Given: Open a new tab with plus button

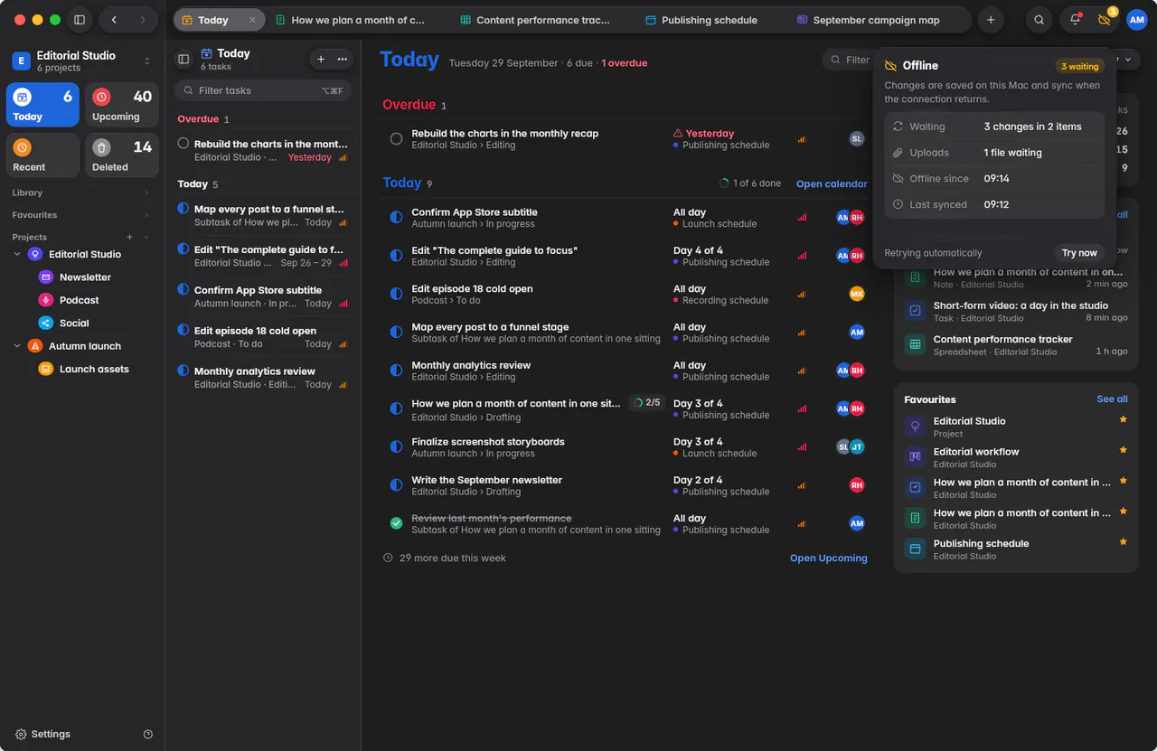Looking at the screenshot, I should click(x=991, y=20).
